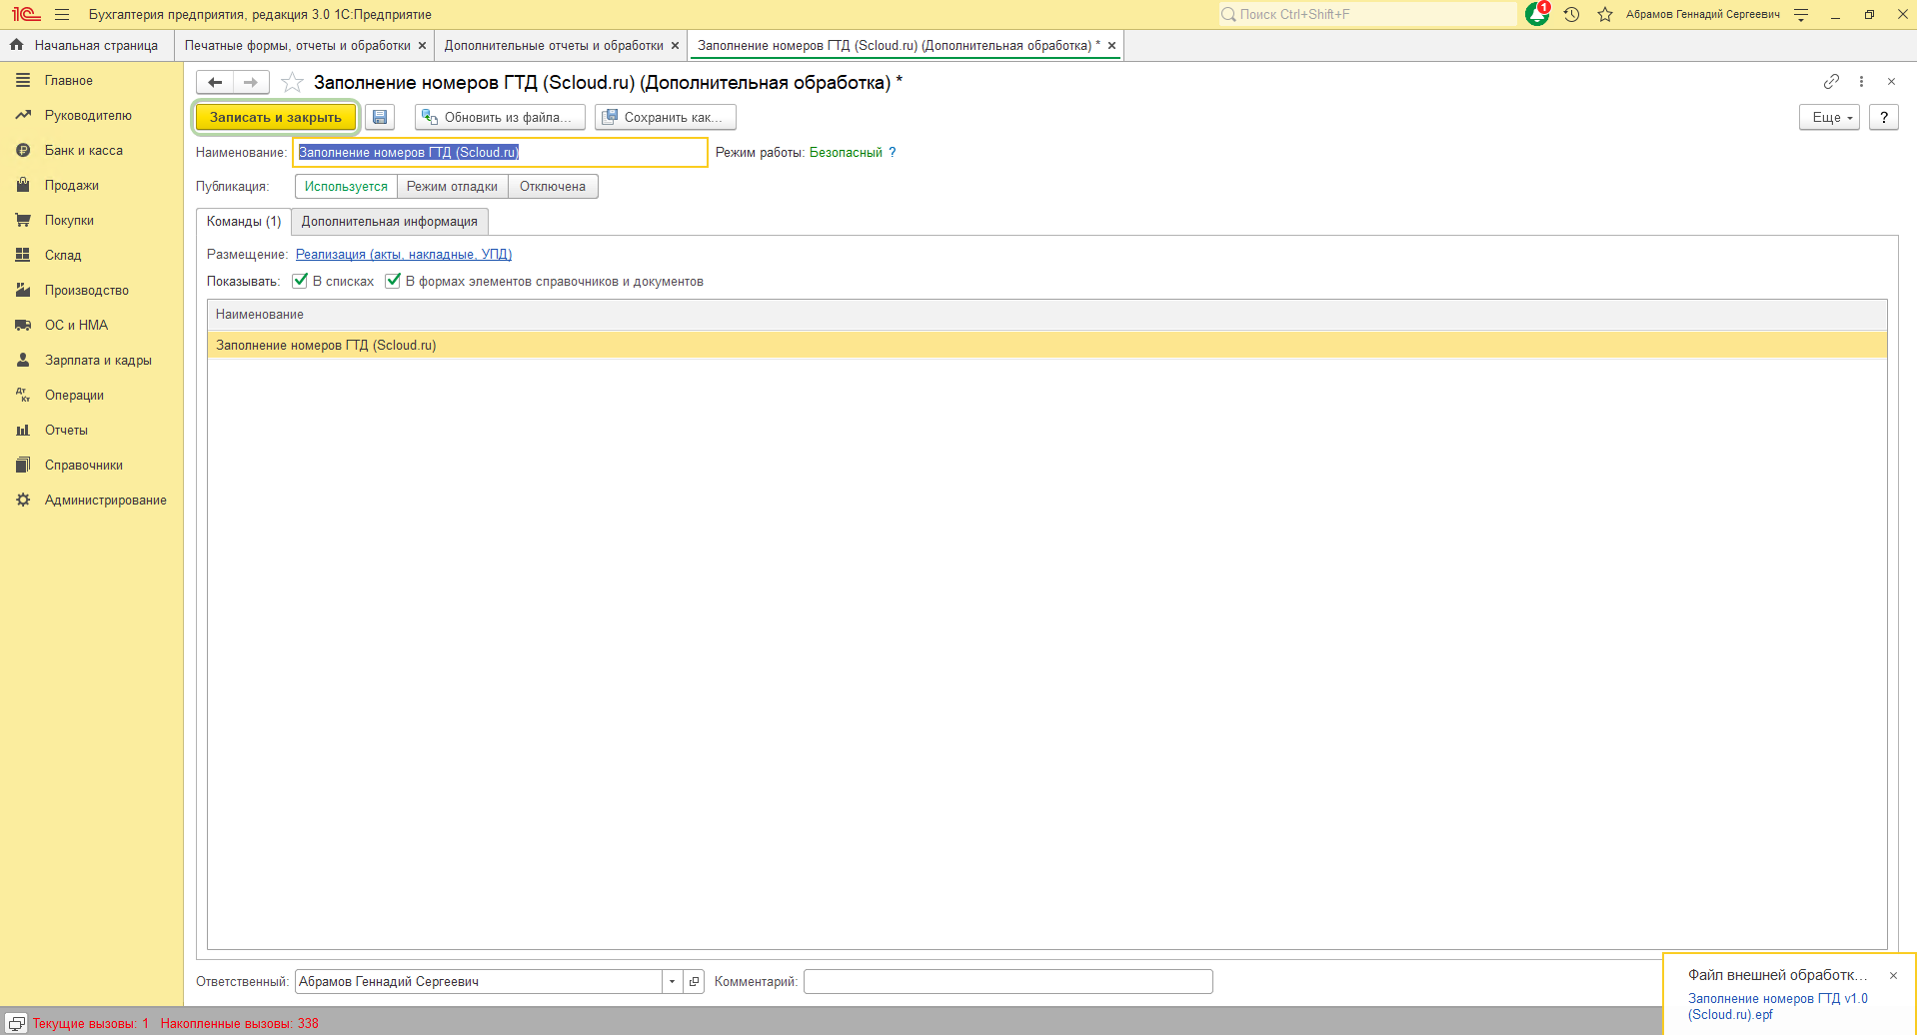Copy link to this form icon

point(1831,81)
